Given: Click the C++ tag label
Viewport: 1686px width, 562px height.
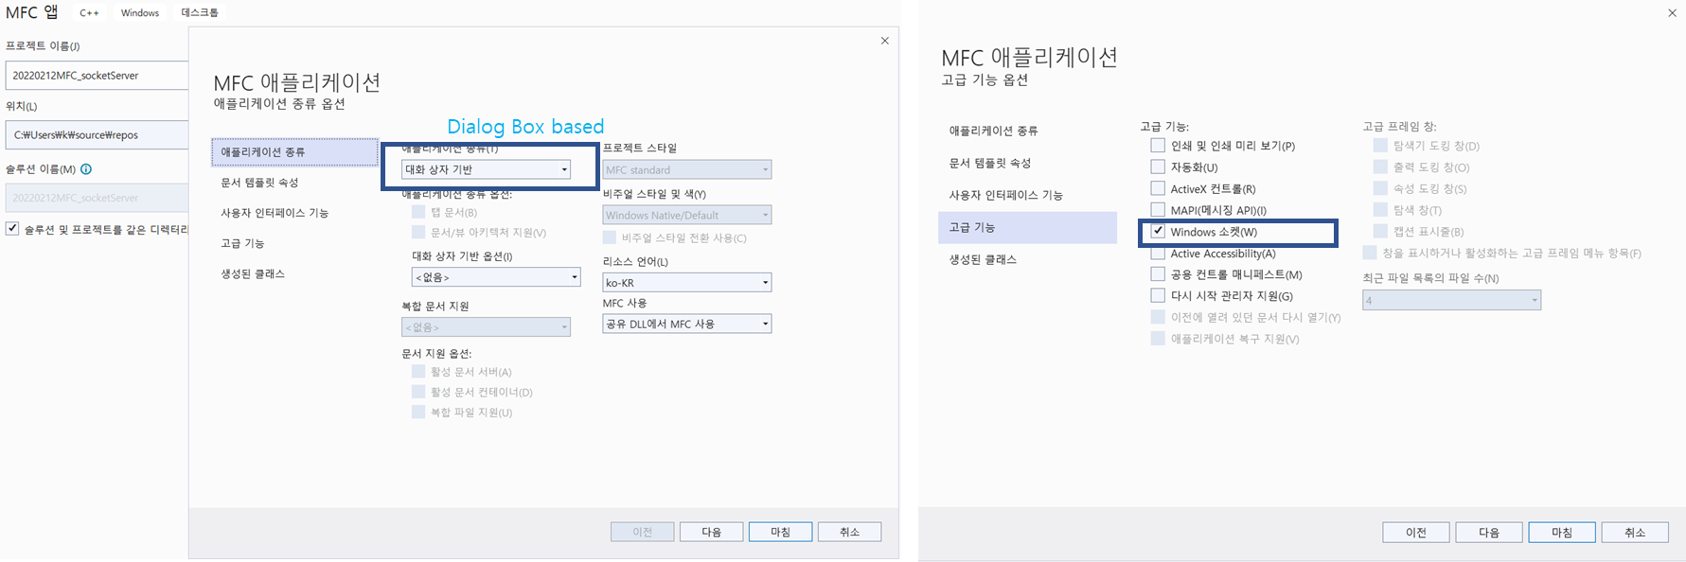Looking at the screenshot, I should pyautogui.click(x=89, y=13).
